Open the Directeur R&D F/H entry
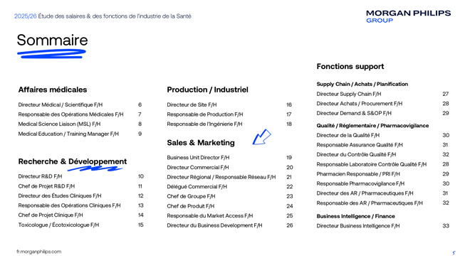470x263 pixels. 40,176
